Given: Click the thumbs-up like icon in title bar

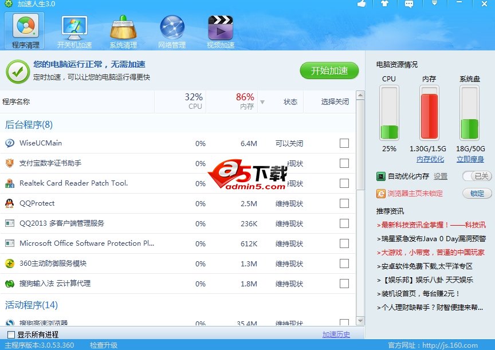Looking at the screenshot, I should point(362,4).
